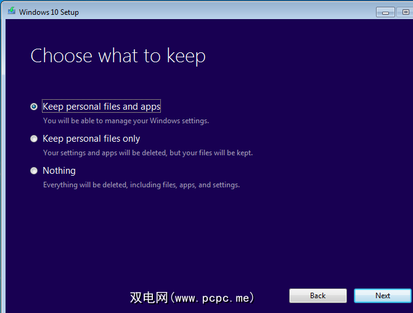Click the 'Choose what to keep' heading
The image size is (413, 313).
coord(118,56)
